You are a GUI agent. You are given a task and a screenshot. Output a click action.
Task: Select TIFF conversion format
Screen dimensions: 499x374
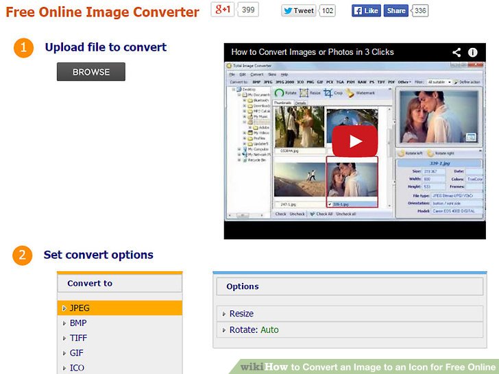click(120, 338)
